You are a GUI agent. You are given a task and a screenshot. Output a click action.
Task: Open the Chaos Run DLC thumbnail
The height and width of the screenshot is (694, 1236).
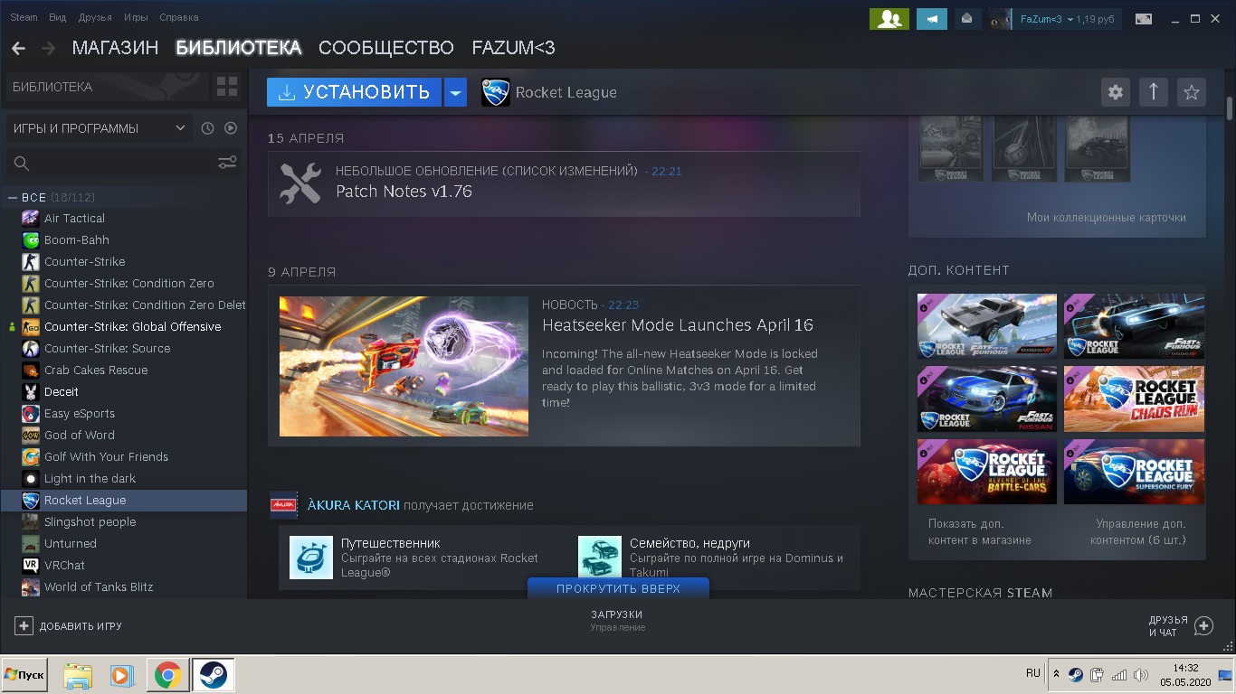(x=1134, y=399)
